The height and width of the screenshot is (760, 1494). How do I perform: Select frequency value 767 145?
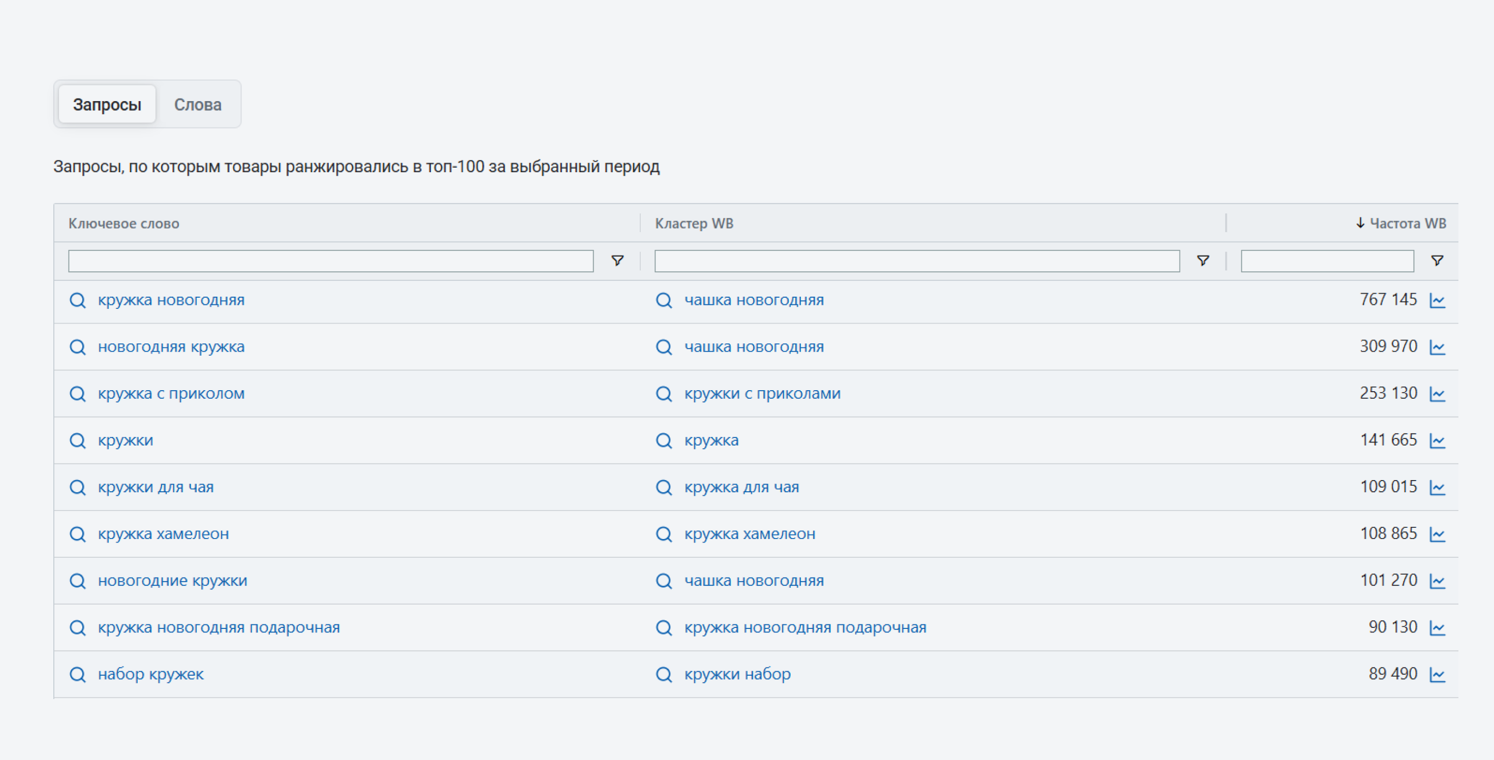[x=1388, y=300]
